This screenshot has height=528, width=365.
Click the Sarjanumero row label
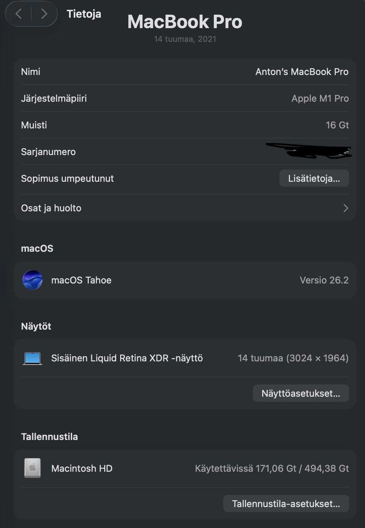(48, 152)
